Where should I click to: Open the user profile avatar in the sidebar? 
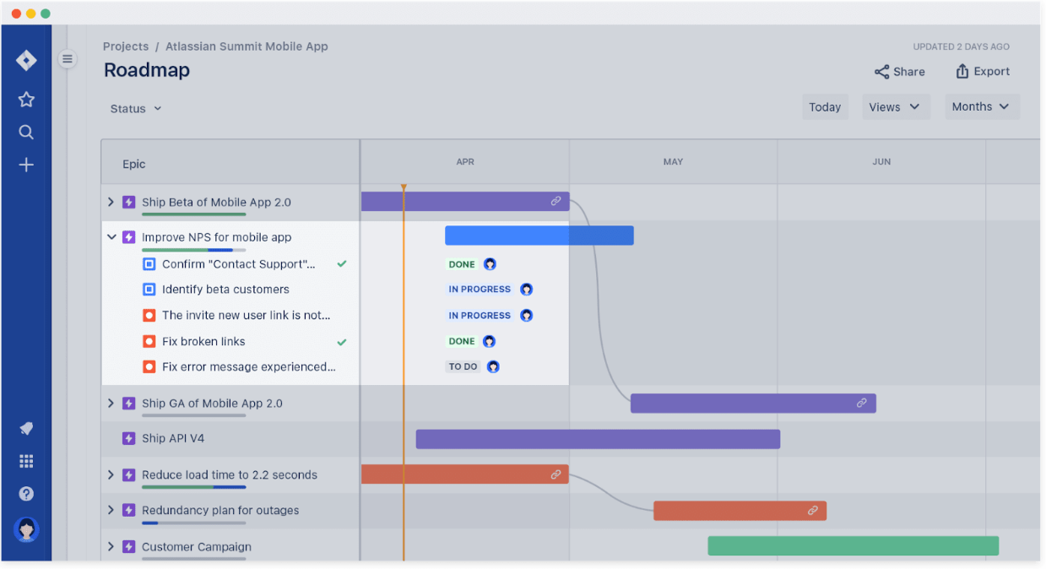(x=26, y=529)
